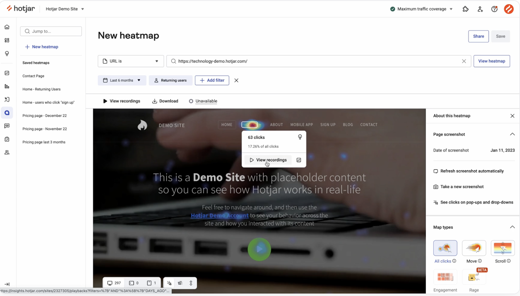
Task: Open the Highlights lightbulb icon in sidebar
Action: point(7,54)
